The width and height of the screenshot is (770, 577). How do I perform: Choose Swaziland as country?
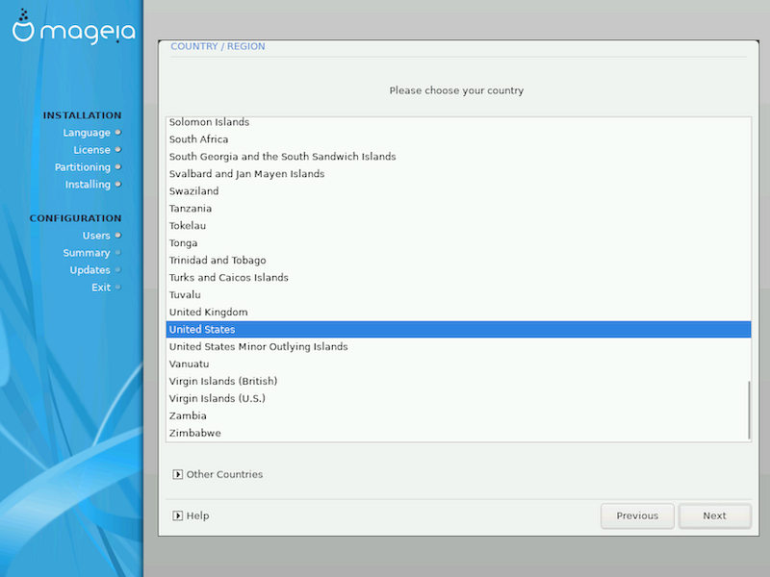coord(459,190)
